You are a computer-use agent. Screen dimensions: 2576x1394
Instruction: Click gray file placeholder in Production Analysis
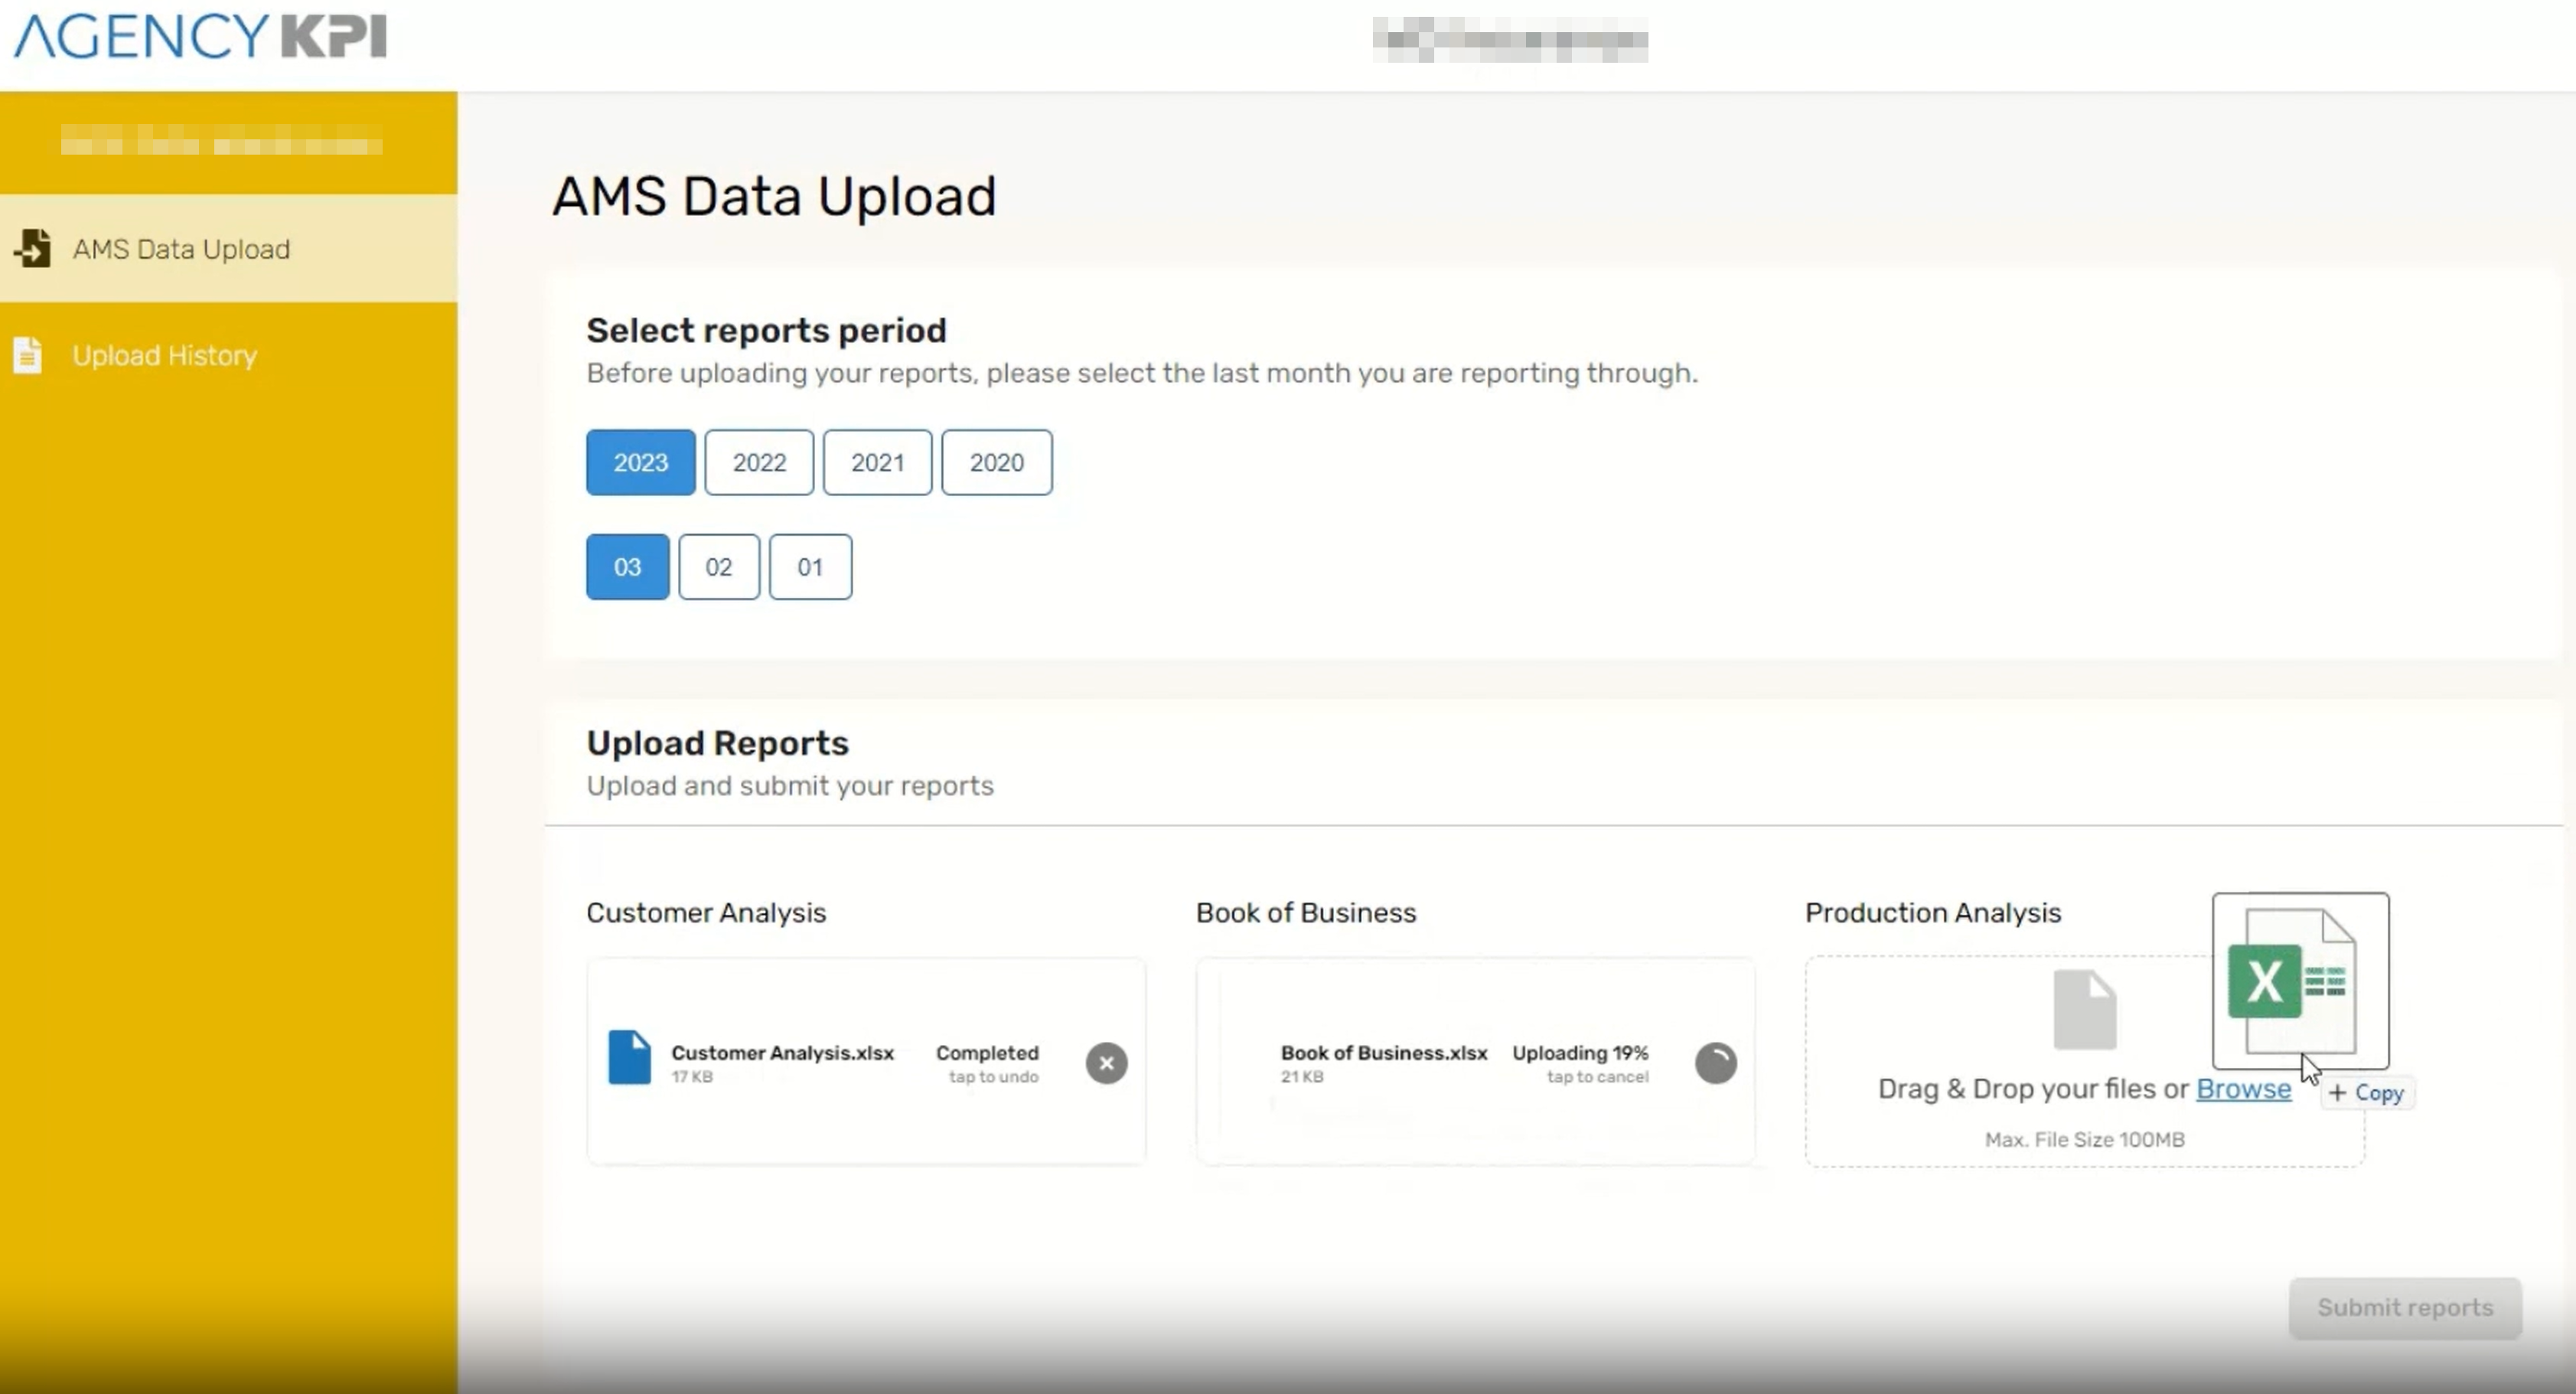tap(2084, 1009)
